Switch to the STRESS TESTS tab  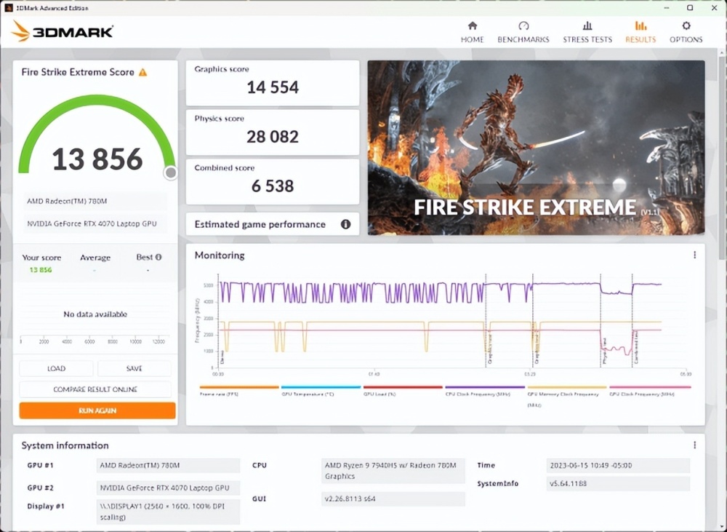click(x=587, y=32)
